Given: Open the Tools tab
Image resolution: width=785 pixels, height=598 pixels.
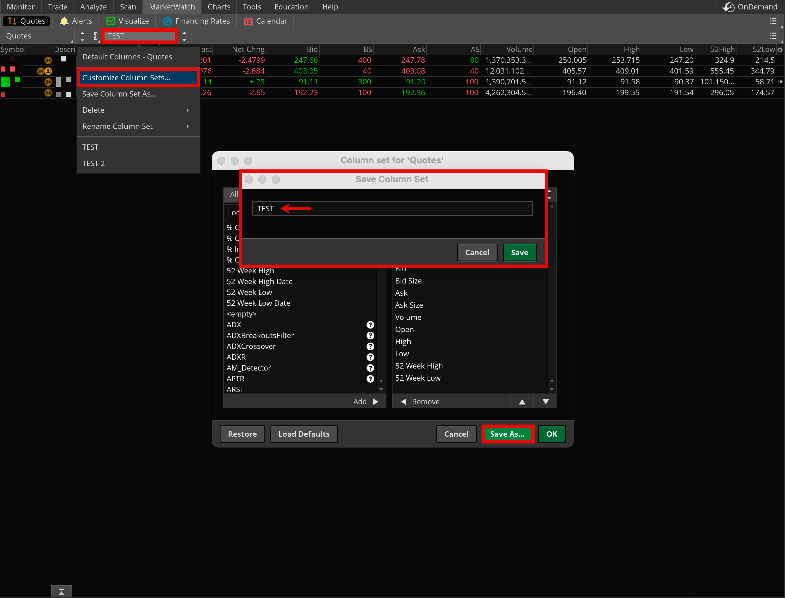Looking at the screenshot, I should point(252,7).
